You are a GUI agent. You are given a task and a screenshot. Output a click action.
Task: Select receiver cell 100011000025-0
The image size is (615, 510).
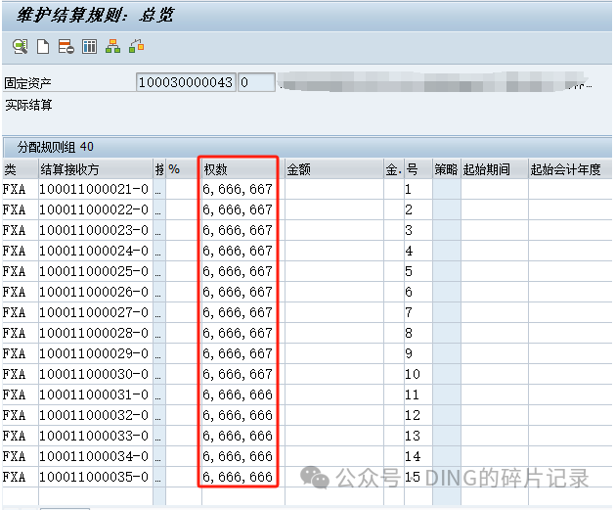tap(95, 271)
